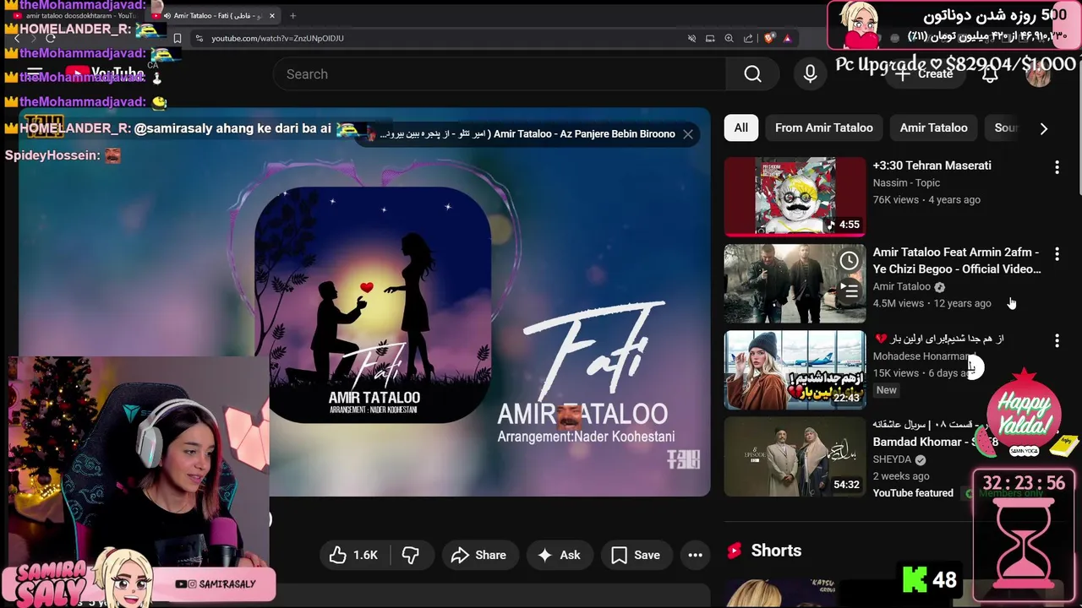Open the 22:43 Mohadese Honarmand thumbnail
Viewport: 1082px width, 608px height.
[795, 370]
